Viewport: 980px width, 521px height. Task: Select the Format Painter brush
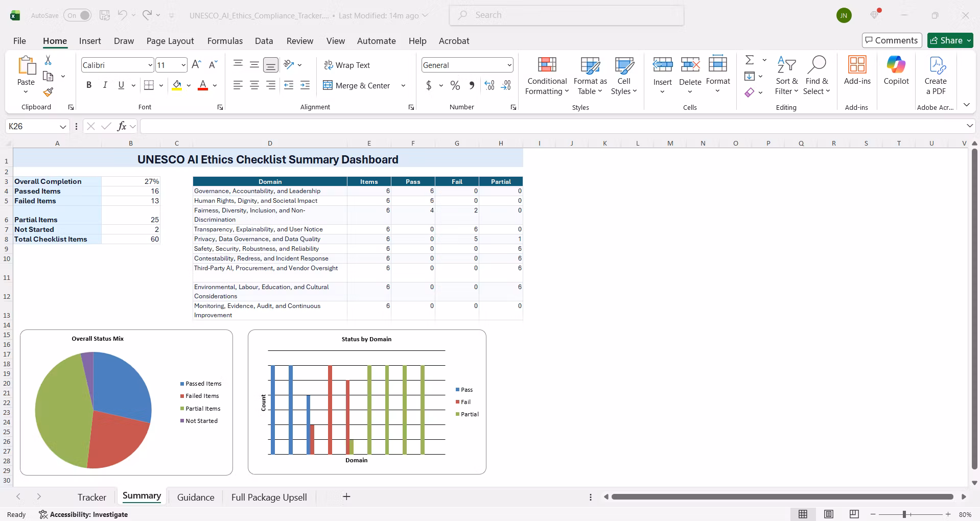(x=48, y=92)
